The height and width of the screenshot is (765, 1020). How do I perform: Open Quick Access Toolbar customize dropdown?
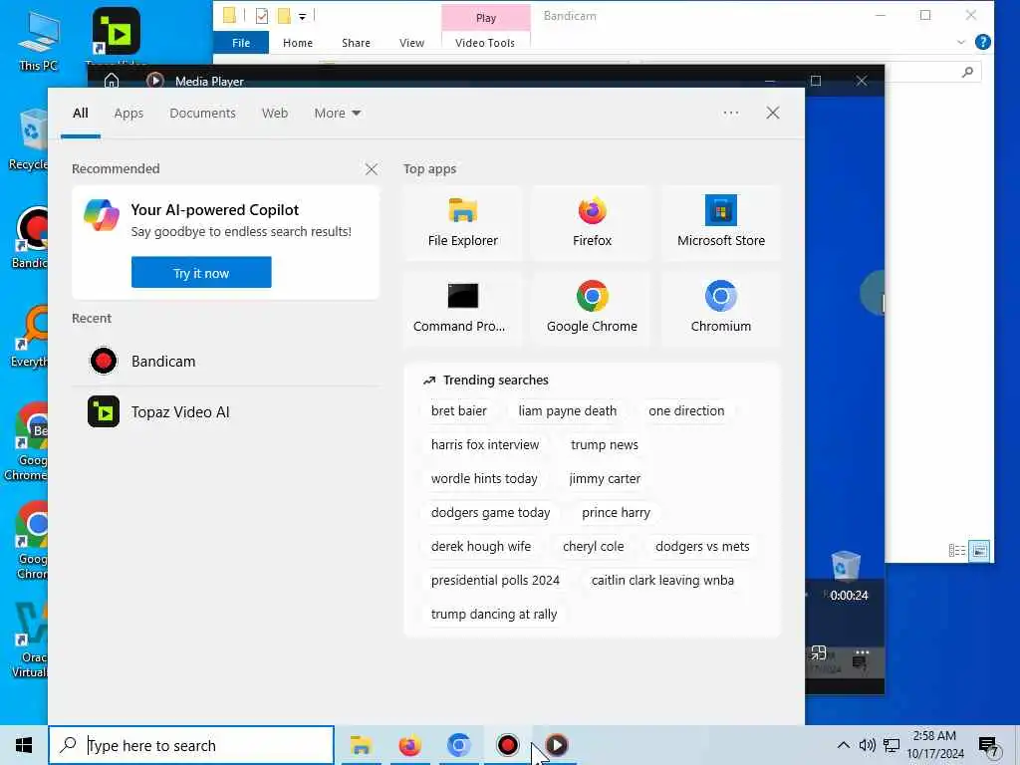pyautogui.click(x=303, y=16)
